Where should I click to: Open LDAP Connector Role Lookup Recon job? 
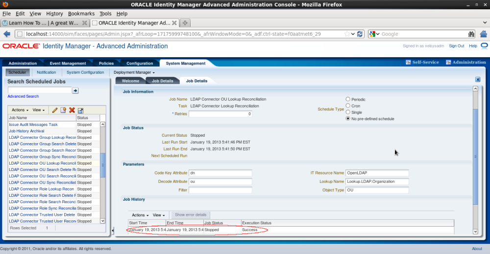42,189
